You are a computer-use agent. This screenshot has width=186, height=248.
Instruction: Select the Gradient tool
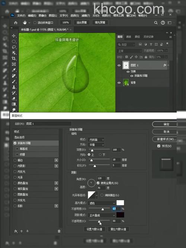click(14, 104)
